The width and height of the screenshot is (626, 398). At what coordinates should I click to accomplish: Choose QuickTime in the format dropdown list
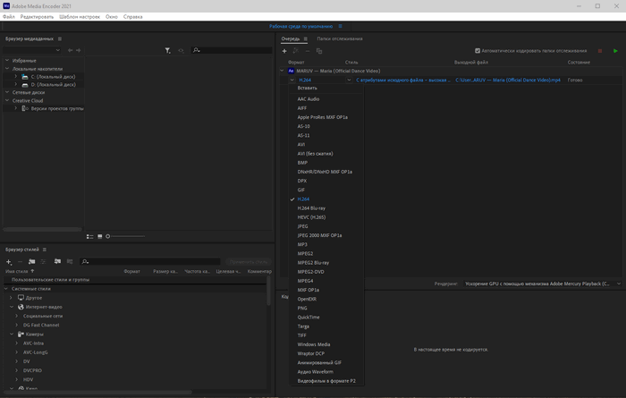pyautogui.click(x=309, y=317)
